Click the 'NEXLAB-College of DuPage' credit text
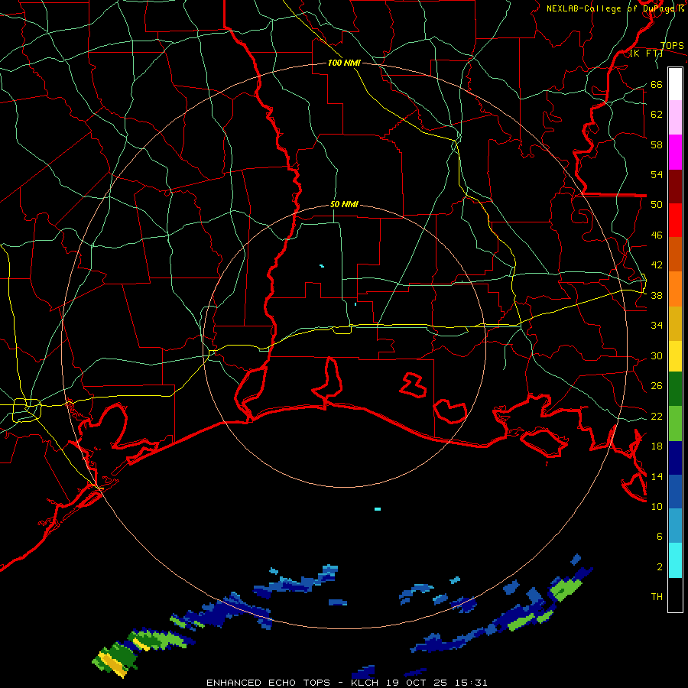The height and width of the screenshot is (688, 688). (612, 8)
